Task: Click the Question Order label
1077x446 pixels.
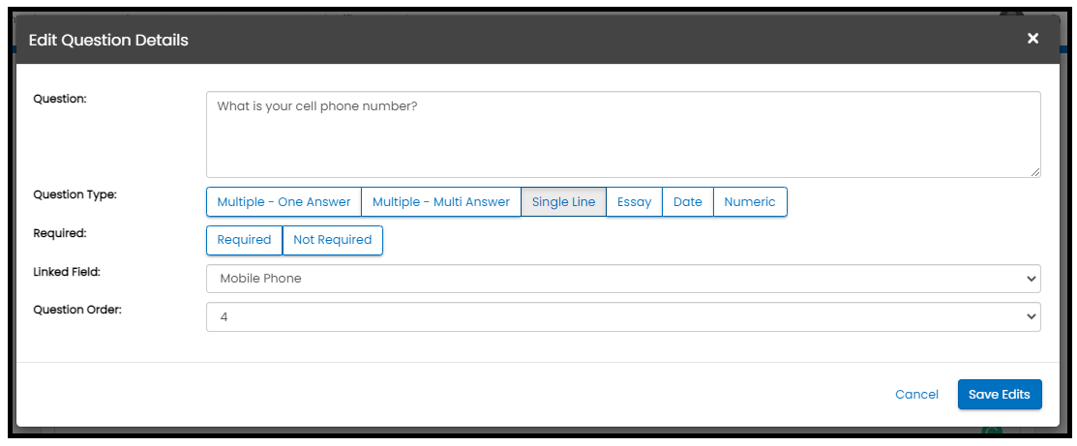Action: point(77,311)
